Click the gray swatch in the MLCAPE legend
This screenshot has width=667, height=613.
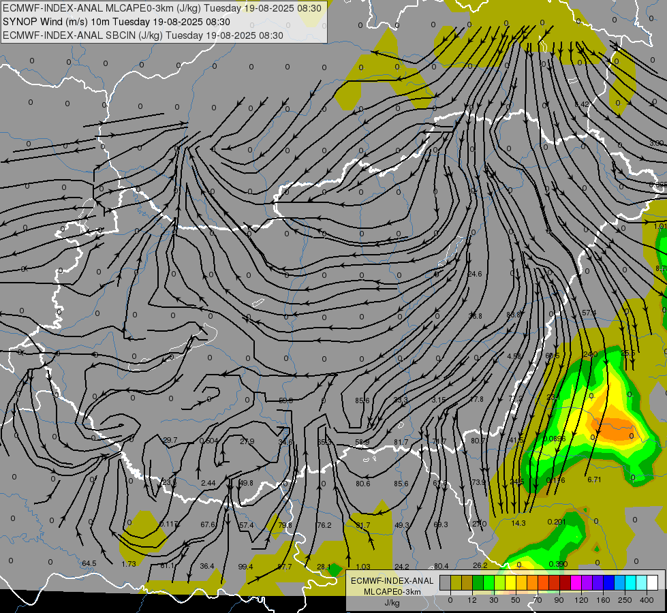tap(446, 582)
